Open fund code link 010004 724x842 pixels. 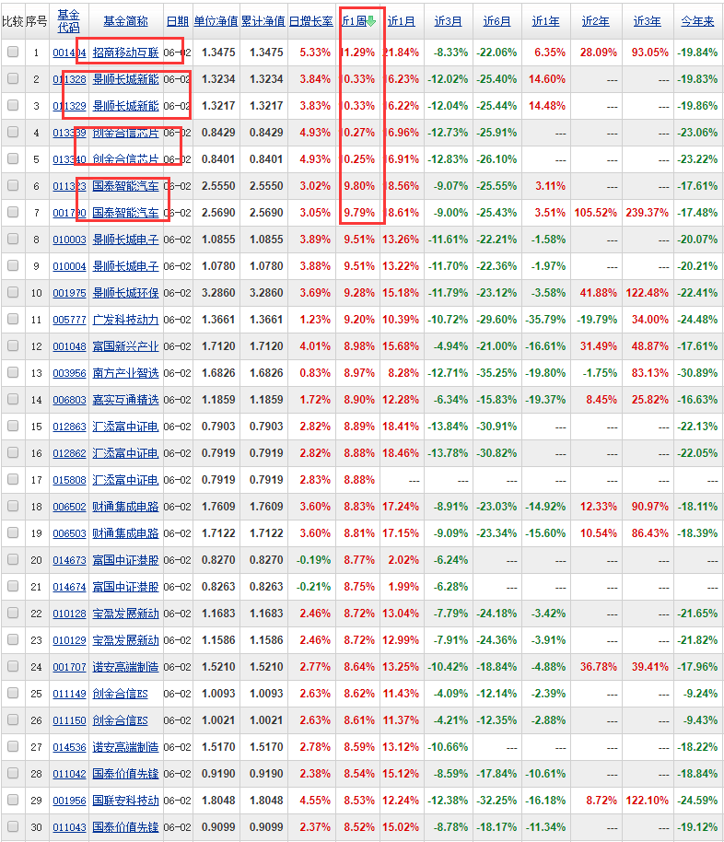[69, 266]
